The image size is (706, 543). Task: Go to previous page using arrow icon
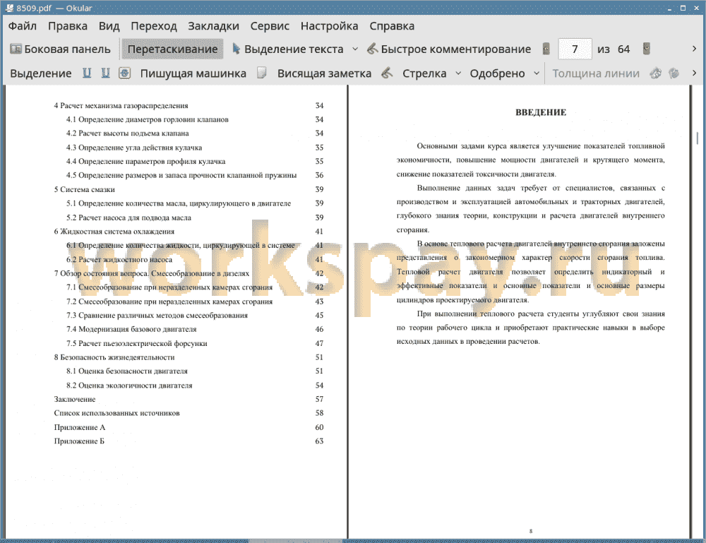546,49
